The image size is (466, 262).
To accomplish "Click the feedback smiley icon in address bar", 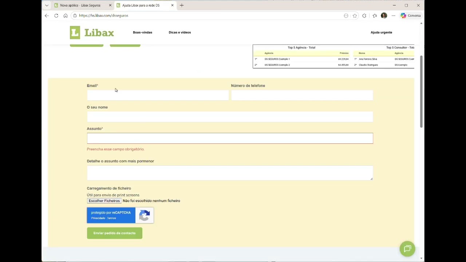I will 346,16.
